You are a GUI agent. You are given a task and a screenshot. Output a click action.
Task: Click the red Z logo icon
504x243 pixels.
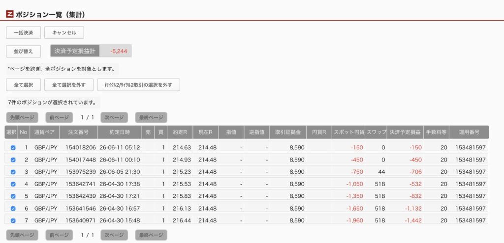tap(10, 14)
